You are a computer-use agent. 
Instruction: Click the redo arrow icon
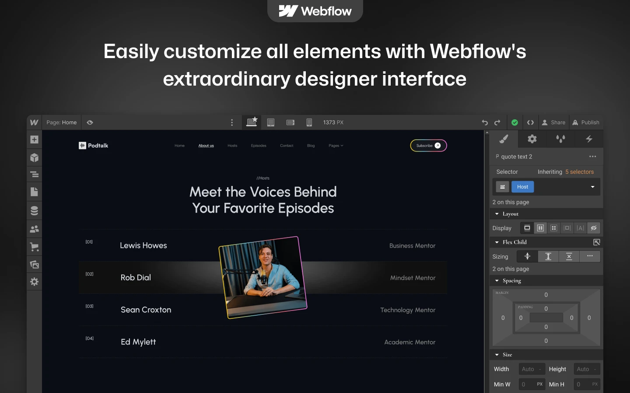(x=497, y=123)
